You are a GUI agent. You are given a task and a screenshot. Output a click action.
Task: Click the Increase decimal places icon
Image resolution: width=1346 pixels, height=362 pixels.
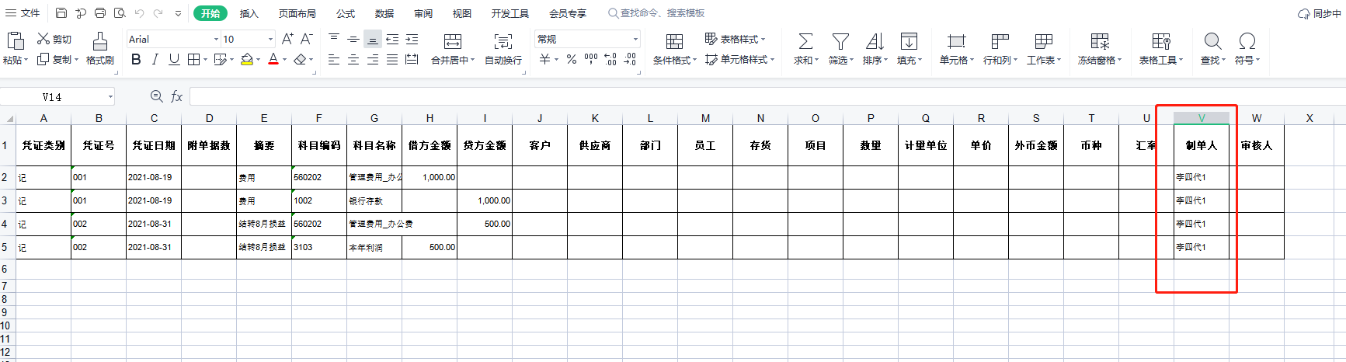pos(610,59)
